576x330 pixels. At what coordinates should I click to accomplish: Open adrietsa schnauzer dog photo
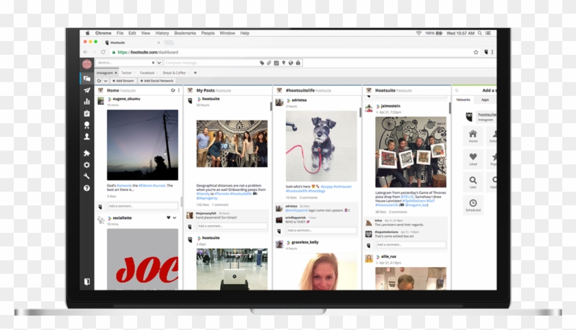[x=322, y=147]
